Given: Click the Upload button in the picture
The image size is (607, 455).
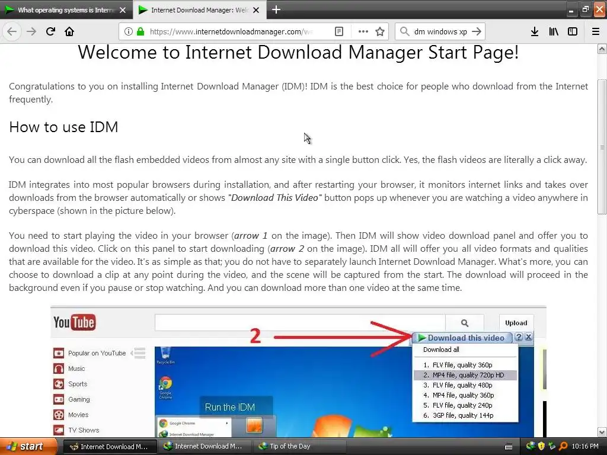Looking at the screenshot, I should click(x=516, y=323).
